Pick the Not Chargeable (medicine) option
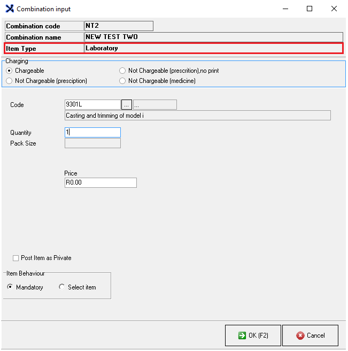348x351 pixels. click(x=122, y=81)
